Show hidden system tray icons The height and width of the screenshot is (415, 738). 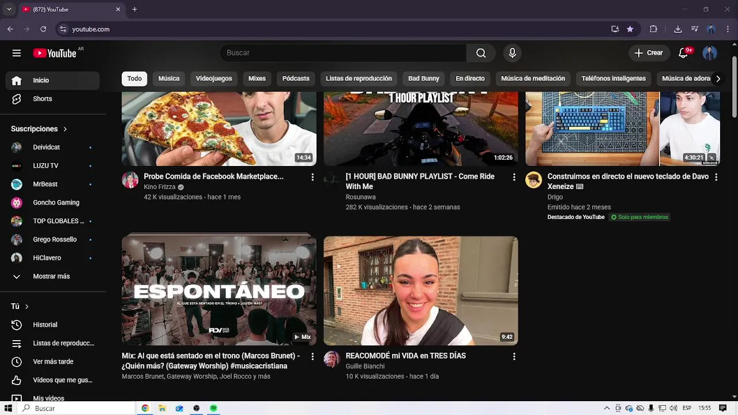607,408
